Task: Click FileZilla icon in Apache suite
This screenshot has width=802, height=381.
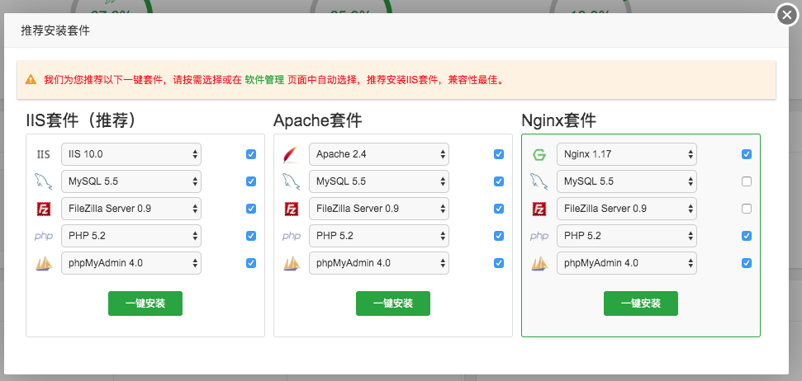Action: point(291,209)
